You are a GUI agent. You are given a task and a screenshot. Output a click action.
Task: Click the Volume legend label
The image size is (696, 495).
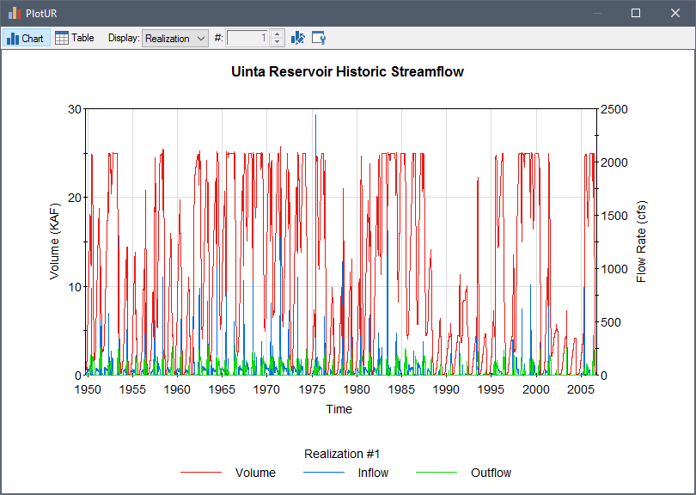(x=255, y=473)
